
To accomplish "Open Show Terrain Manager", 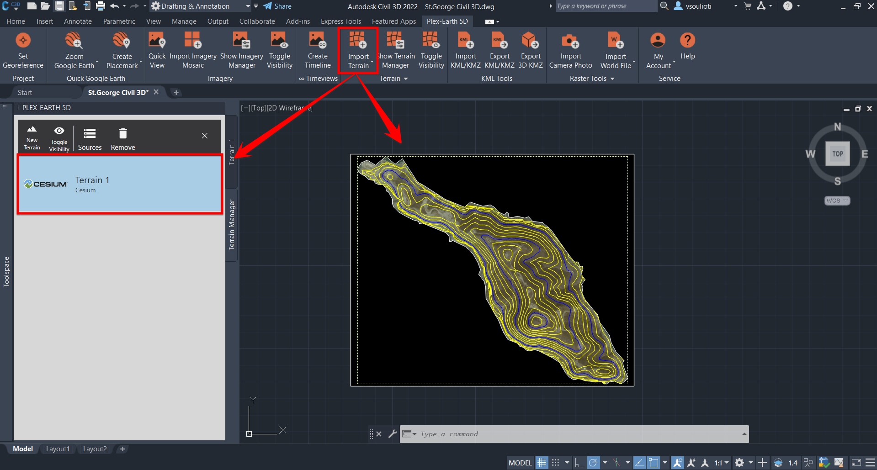I will coord(396,50).
